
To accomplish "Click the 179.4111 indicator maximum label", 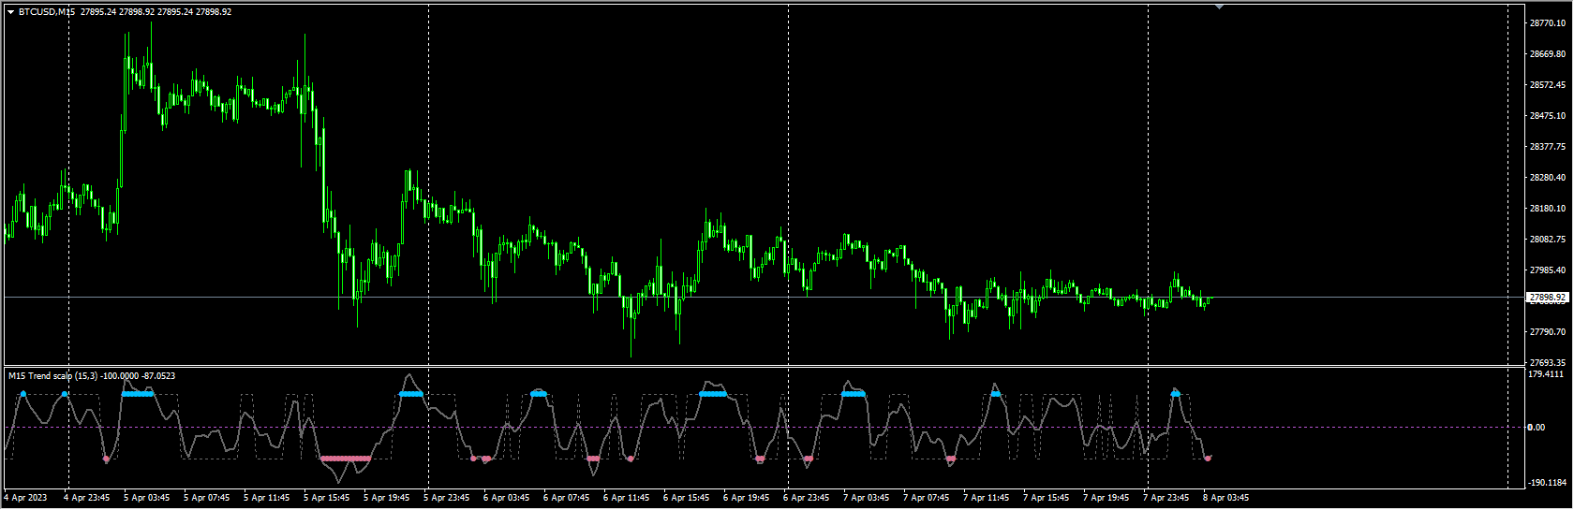I will (x=1546, y=374).
